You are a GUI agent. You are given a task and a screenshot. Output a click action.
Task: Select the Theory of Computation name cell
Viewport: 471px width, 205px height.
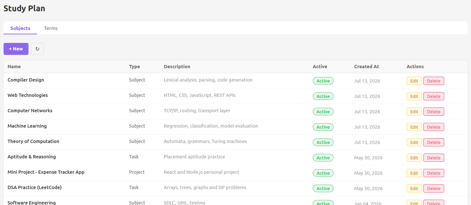[x=33, y=141]
